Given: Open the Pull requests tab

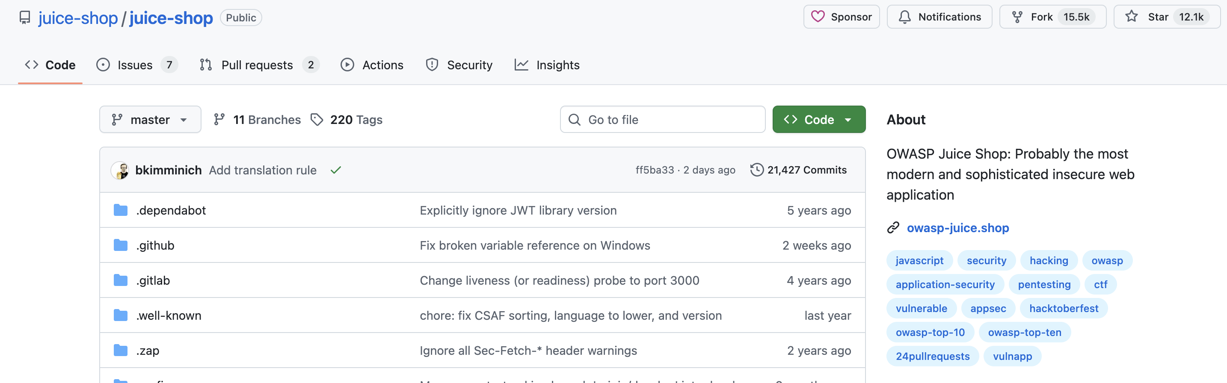Looking at the screenshot, I should click(x=257, y=65).
